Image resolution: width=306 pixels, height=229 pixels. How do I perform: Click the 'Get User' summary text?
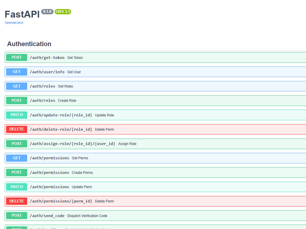coord(74,72)
